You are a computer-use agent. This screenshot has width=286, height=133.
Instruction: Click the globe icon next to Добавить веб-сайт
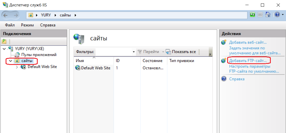224,42
